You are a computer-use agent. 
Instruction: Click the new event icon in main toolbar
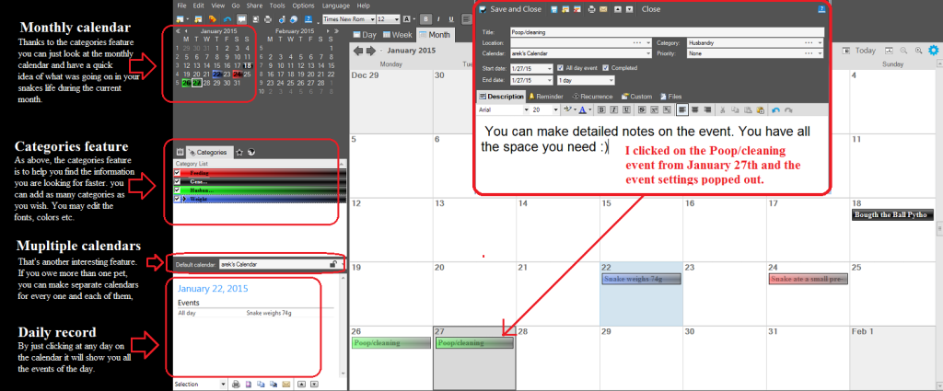pyautogui.click(x=180, y=19)
